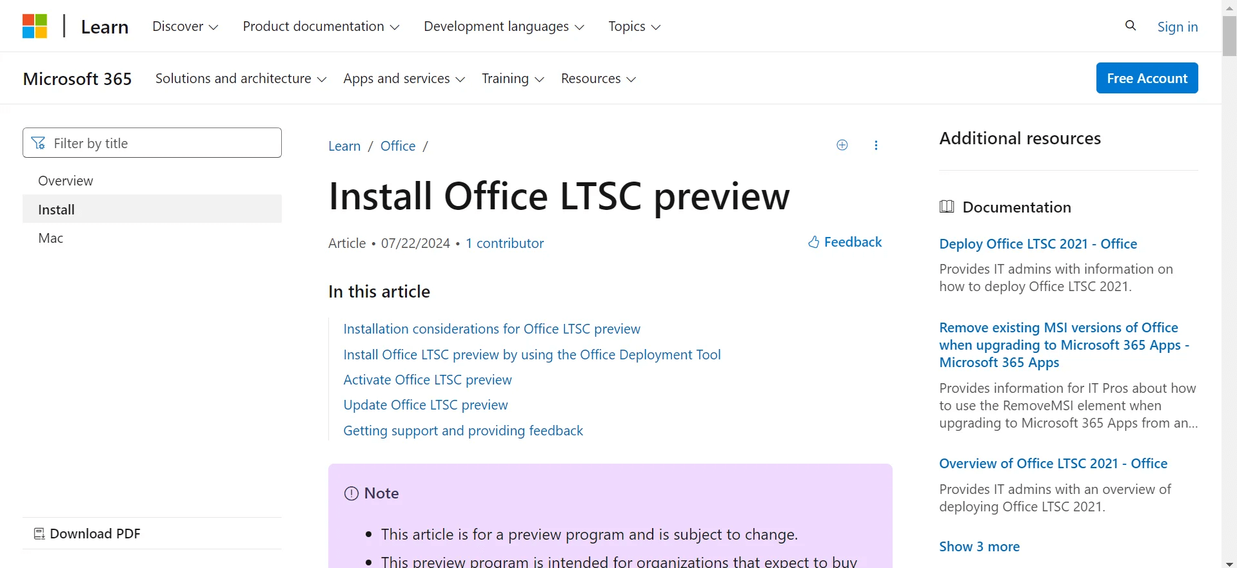Click the Feedback thumbs-up icon

[814, 242]
